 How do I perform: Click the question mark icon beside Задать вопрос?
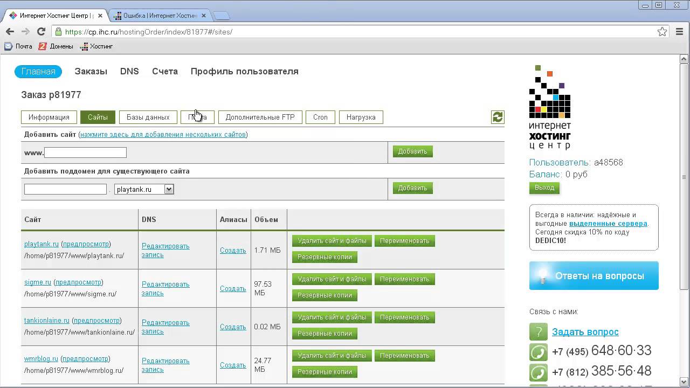pyautogui.click(x=539, y=332)
